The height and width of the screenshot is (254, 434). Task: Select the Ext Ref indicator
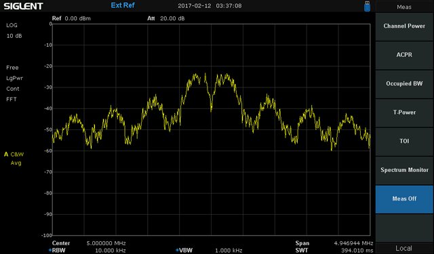pyautogui.click(x=123, y=5)
